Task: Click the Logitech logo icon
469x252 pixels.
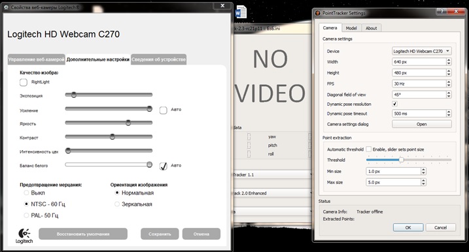Action: tap(24, 236)
